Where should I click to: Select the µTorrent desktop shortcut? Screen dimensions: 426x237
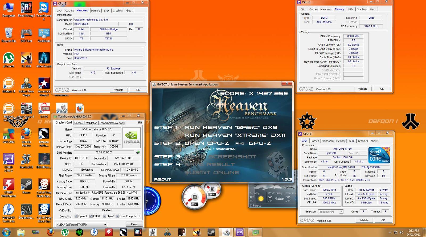tap(9, 60)
